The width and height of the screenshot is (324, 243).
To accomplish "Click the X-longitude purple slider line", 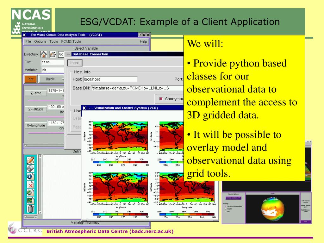I will [46, 133].
